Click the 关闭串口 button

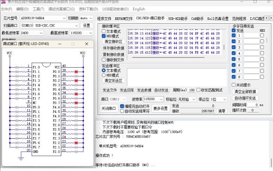click(x=109, y=108)
